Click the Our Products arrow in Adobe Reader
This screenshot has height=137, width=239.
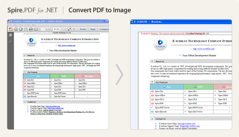click(x=25, y=72)
